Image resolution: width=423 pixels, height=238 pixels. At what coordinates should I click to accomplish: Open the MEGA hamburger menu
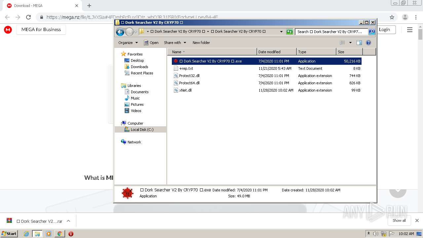pos(410,30)
